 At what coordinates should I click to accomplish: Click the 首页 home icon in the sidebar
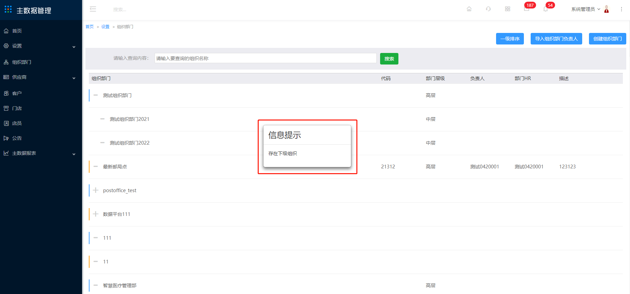pos(6,31)
